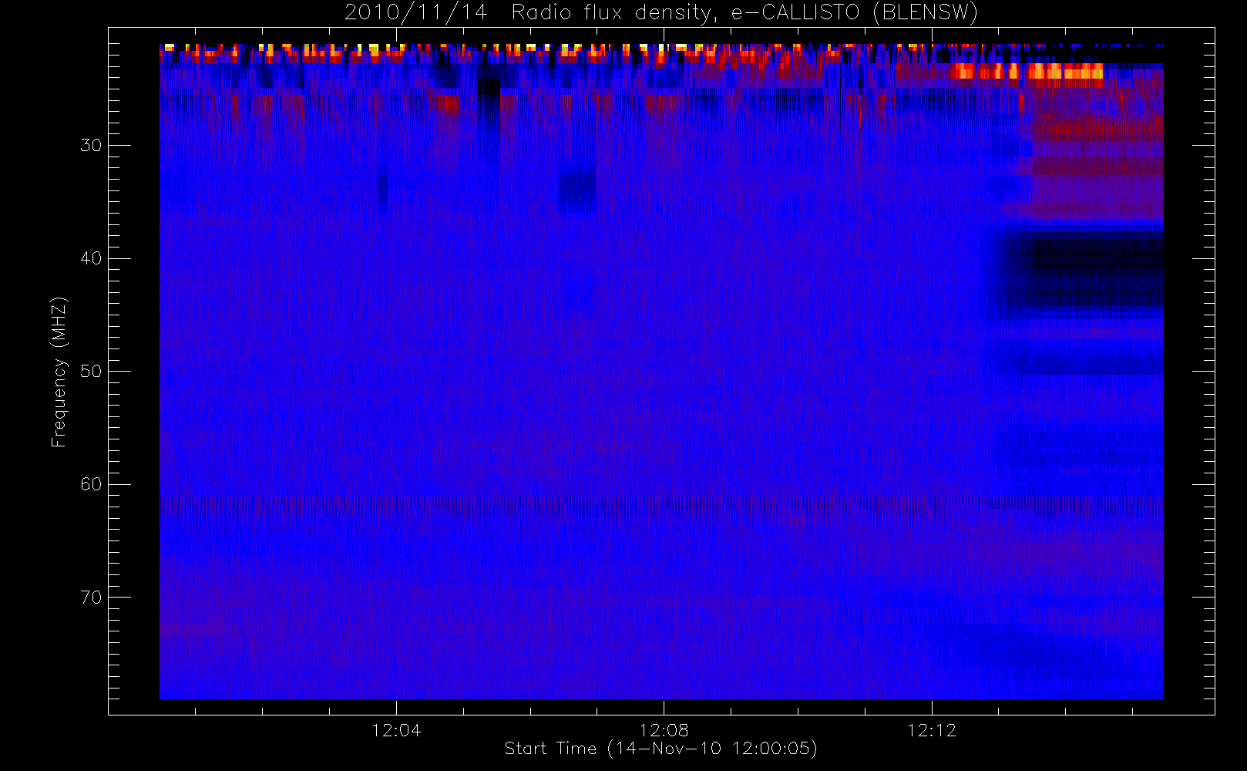Click the 70 MHz frequency tick label

91,598
